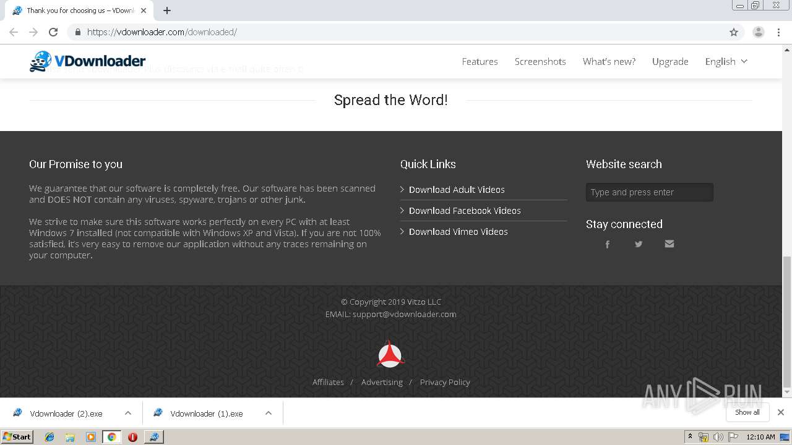Image resolution: width=792 pixels, height=445 pixels.
Task: Reload the current page
Action: point(53,32)
